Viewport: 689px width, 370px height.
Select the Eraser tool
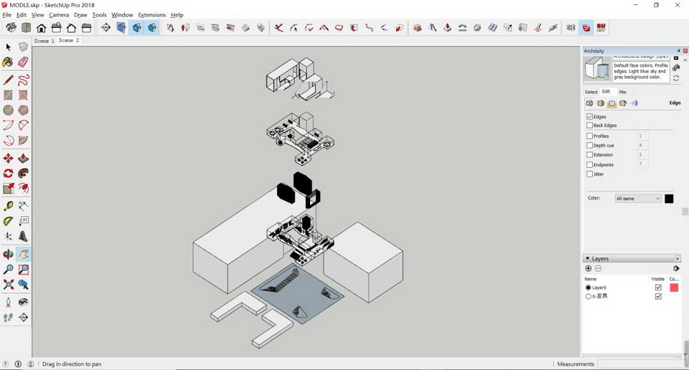[x=24, y=62]
